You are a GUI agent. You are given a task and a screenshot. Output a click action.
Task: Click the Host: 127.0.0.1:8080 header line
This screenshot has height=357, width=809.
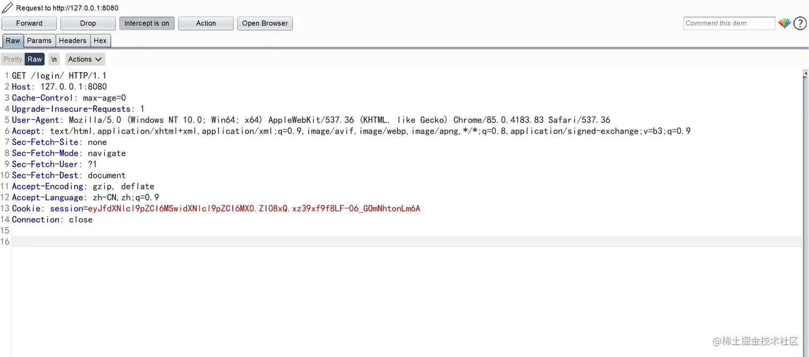coord(59,87)
